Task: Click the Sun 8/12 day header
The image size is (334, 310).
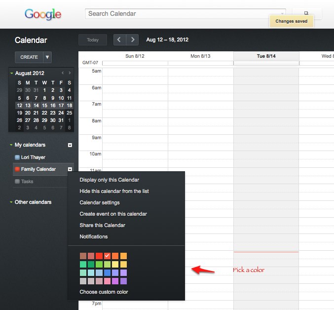Action: 135,56
